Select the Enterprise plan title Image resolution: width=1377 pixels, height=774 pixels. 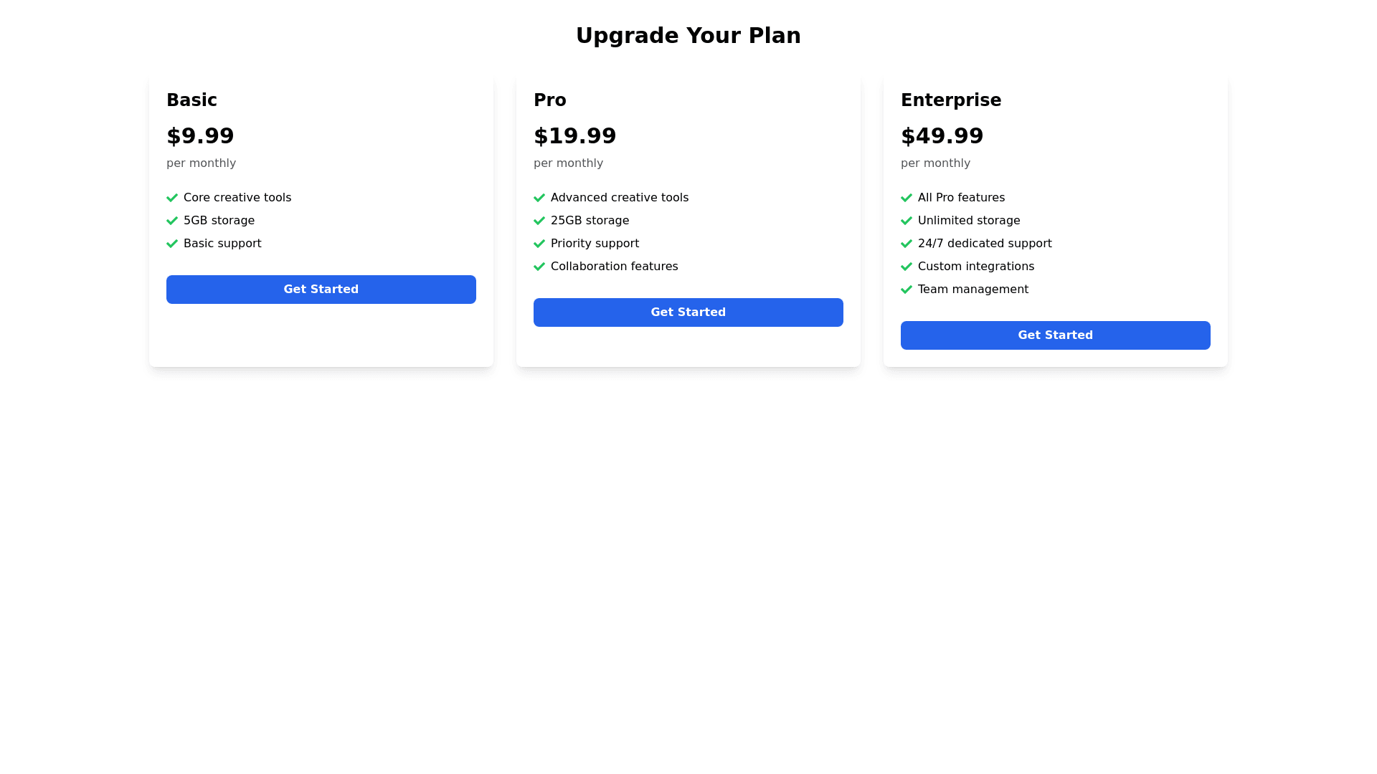pyautogui.click(x=951, y=100)
